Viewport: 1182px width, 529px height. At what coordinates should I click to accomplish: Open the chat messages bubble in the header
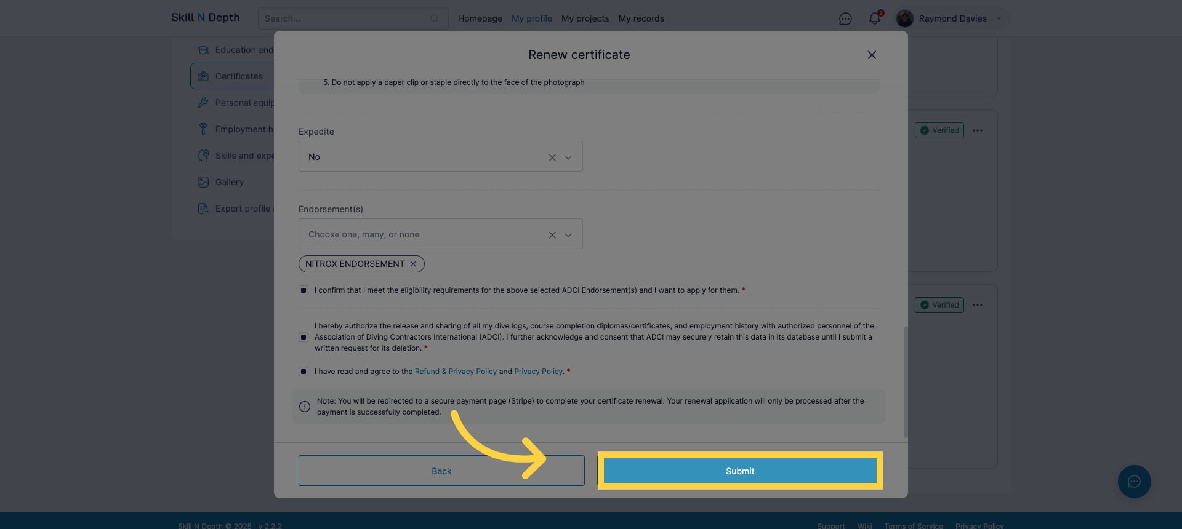845,18
